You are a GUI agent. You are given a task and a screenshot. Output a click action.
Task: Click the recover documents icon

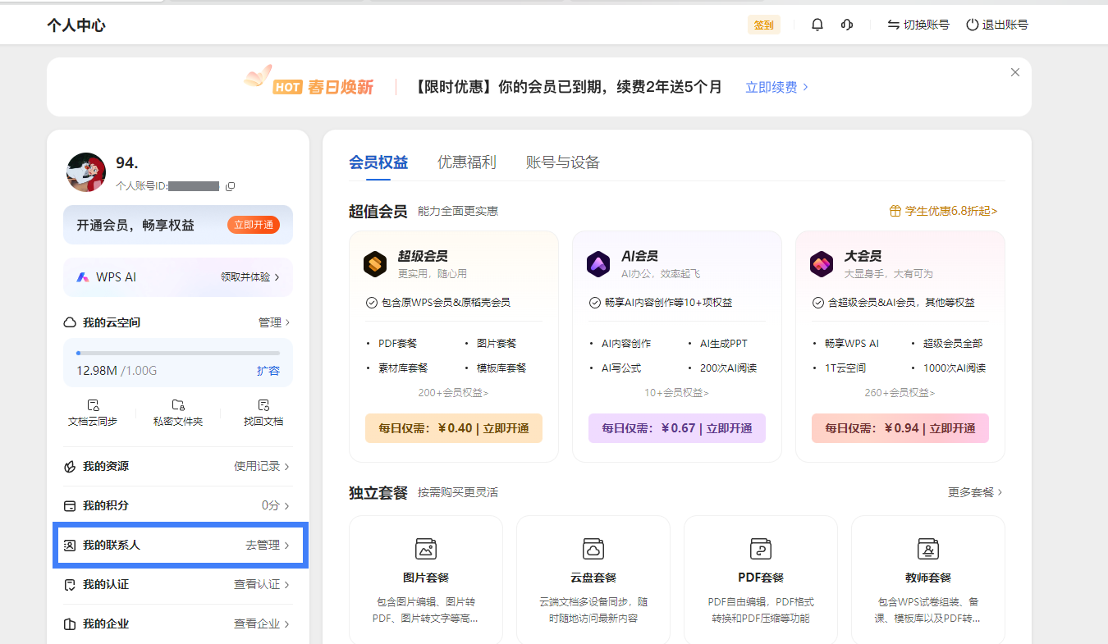(x=263, y=405)
